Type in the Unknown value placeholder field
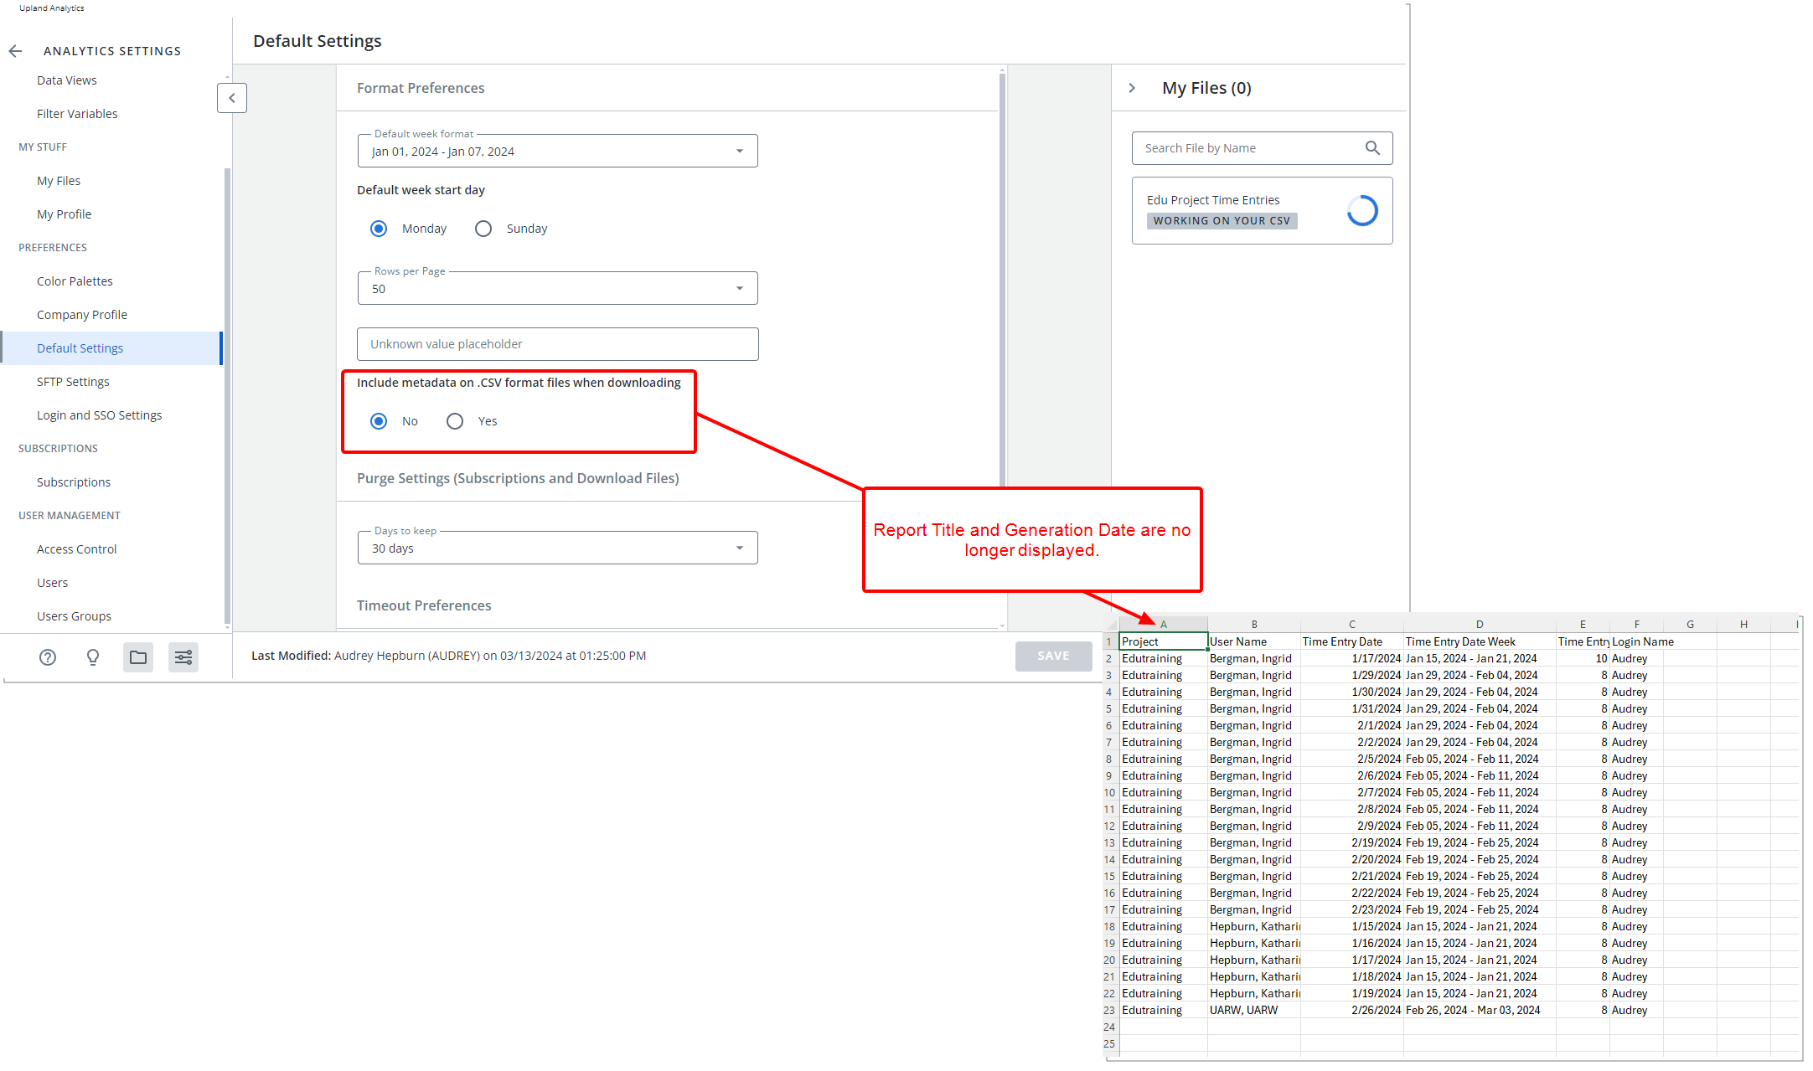The width and height of the screenshot is (1813, 1071). pos(557,344)
